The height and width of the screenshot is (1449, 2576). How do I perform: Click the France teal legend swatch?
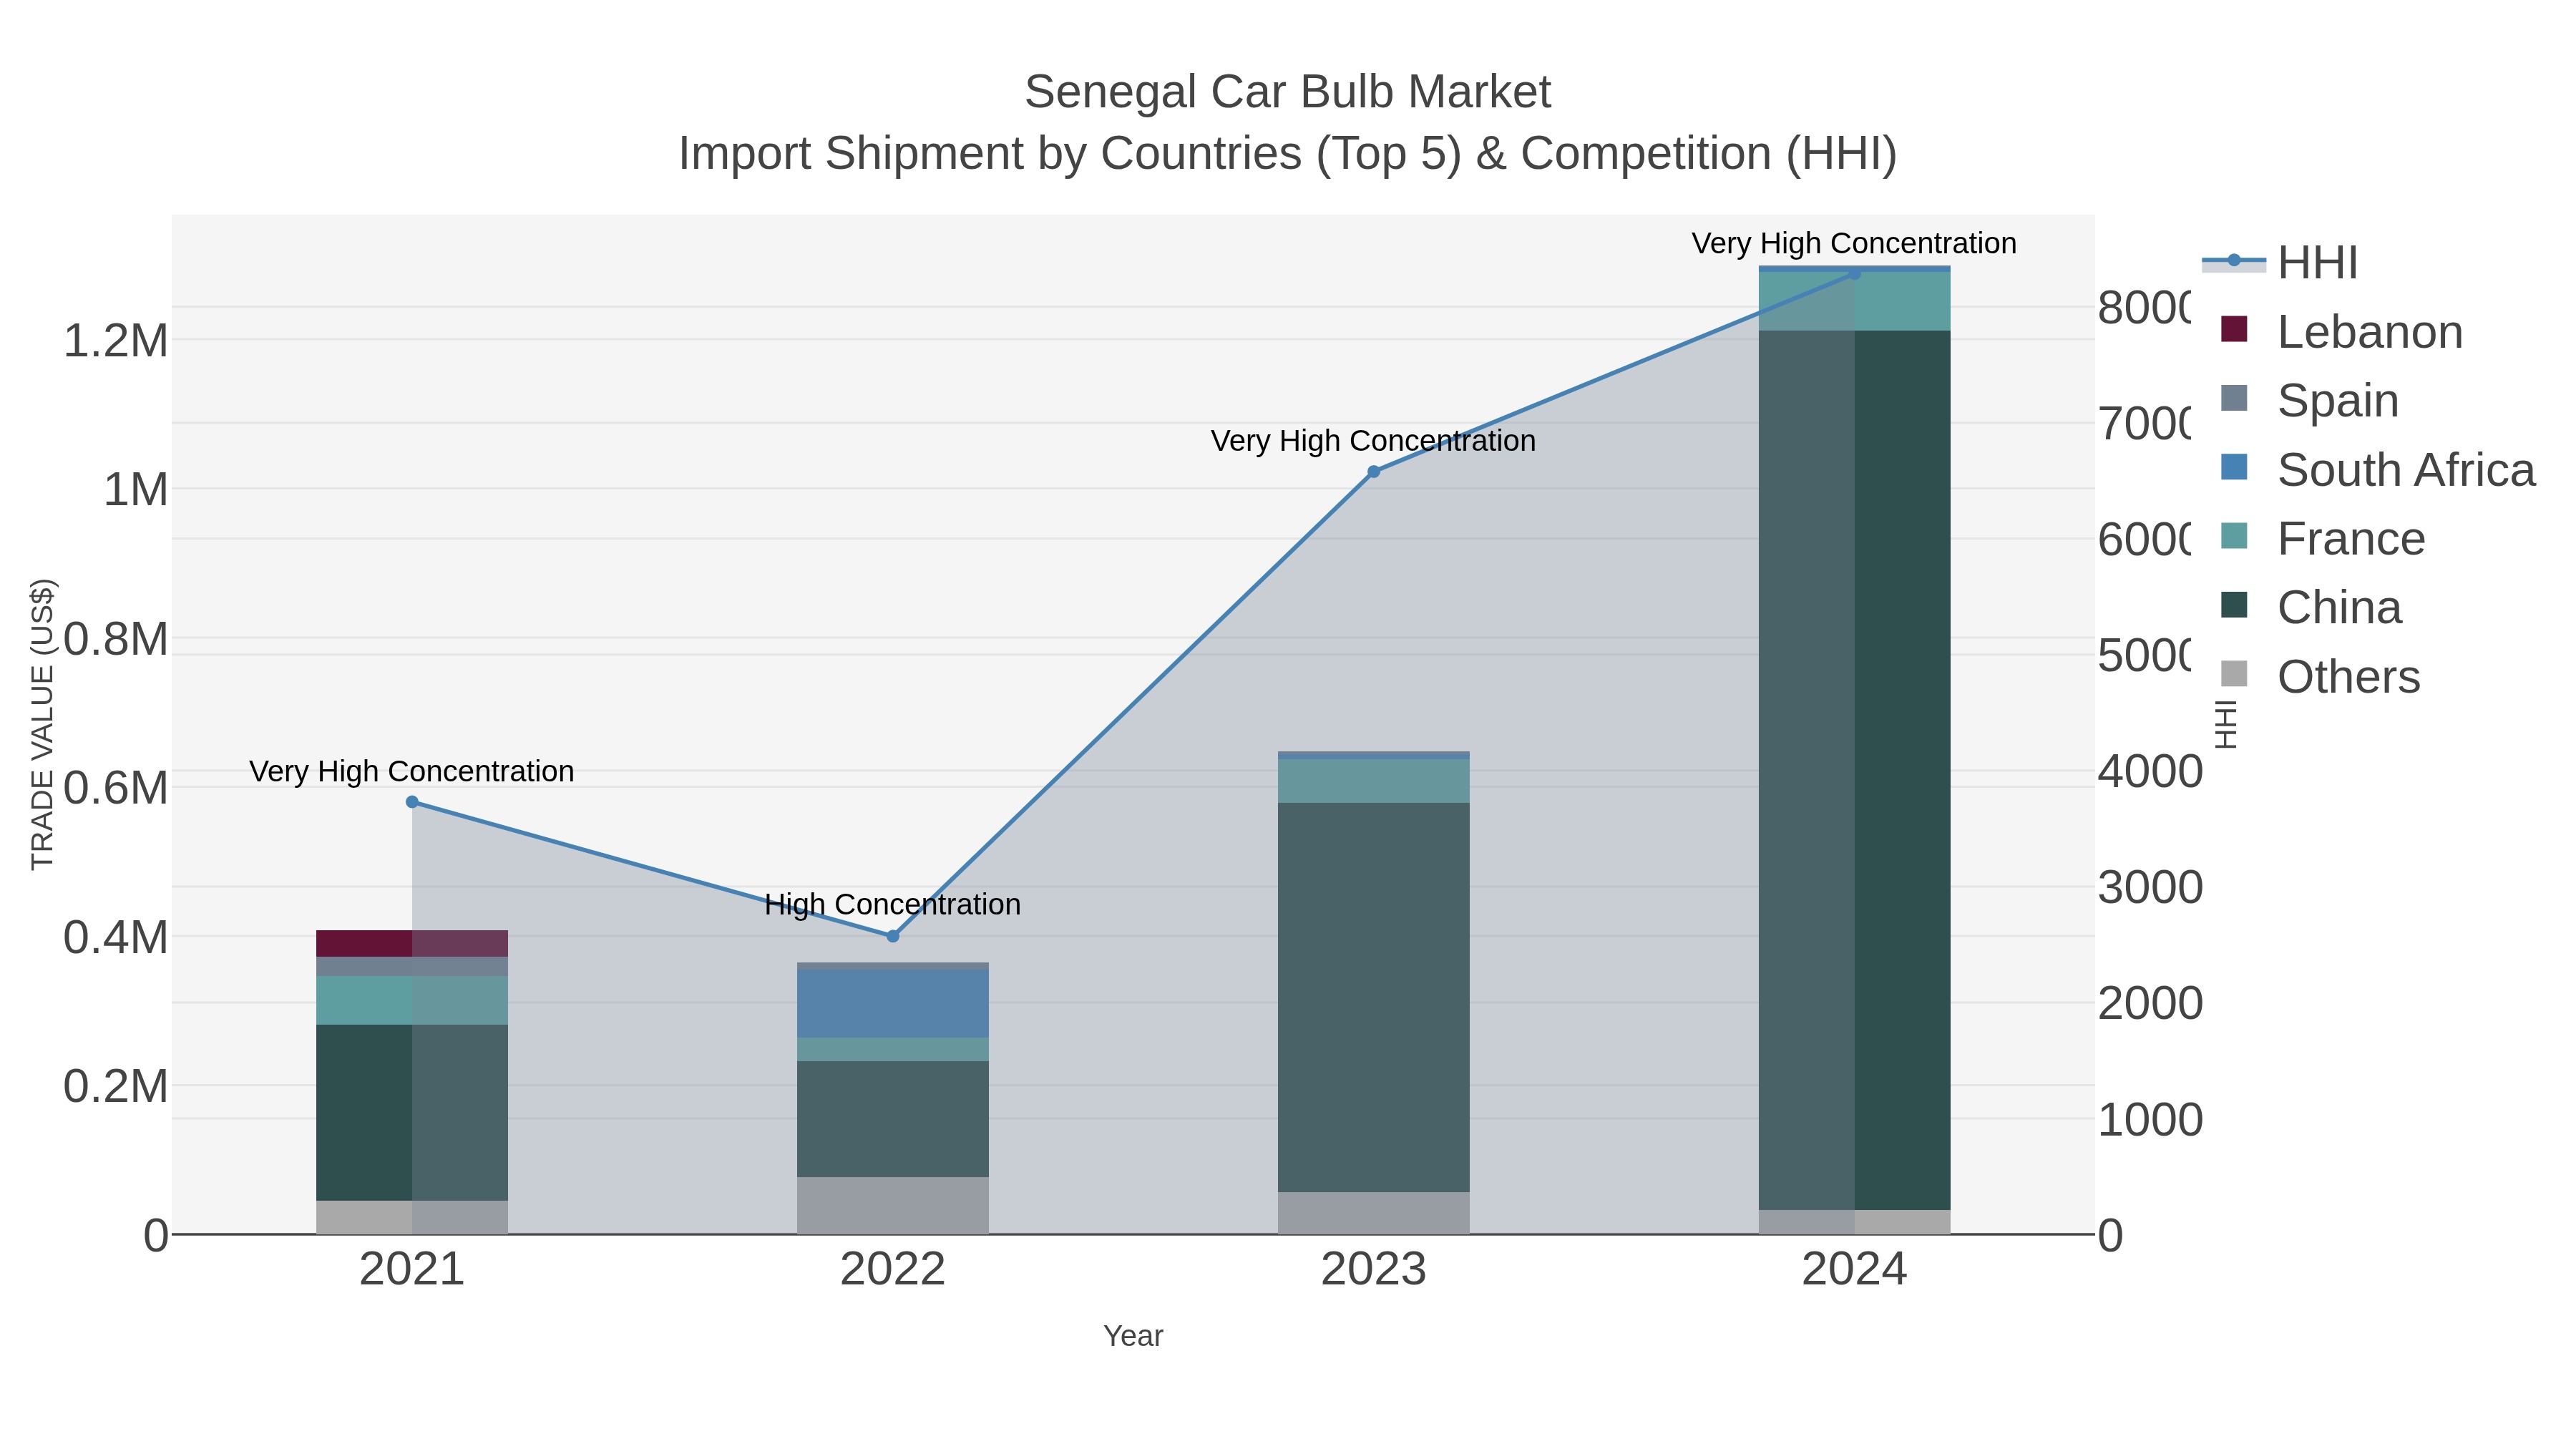2234,536
